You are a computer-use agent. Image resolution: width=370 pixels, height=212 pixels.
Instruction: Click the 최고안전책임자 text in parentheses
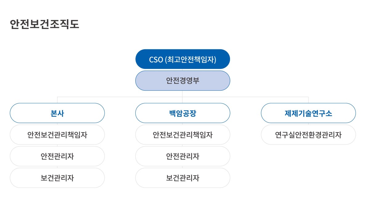pyautogui.click(x=191, y=59)
